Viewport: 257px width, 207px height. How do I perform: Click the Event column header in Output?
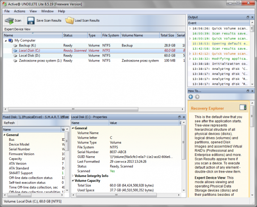[x=219, y=23]
